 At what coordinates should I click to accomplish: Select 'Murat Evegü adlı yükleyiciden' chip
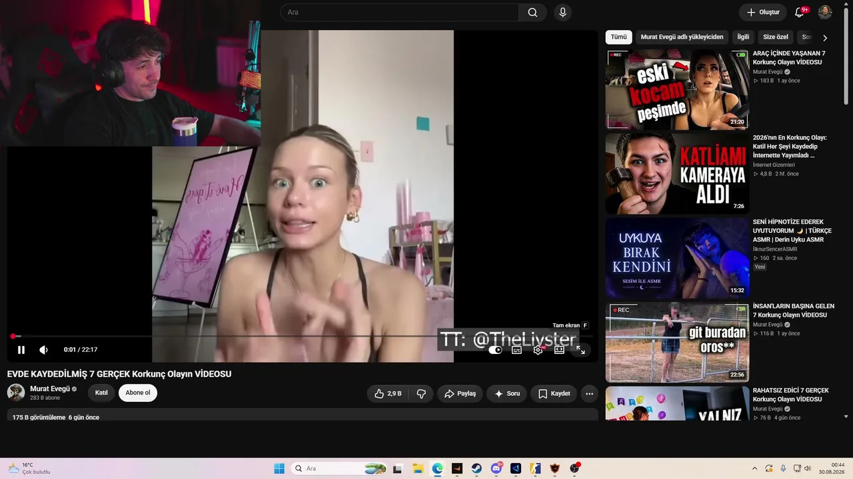pyautogui.click(x=682, y=37)
